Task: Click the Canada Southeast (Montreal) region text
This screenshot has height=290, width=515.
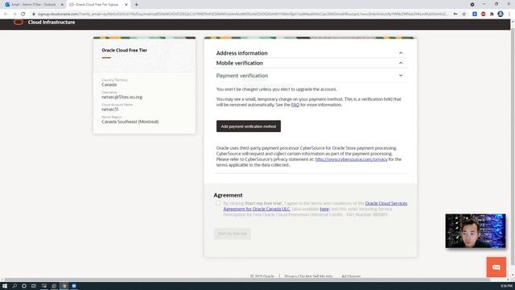Action: pyautogui.click(x=130, y=122)
